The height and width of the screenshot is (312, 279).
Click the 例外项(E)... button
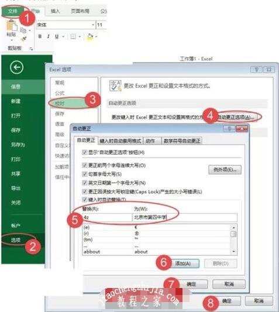click(x=225, y=170)
